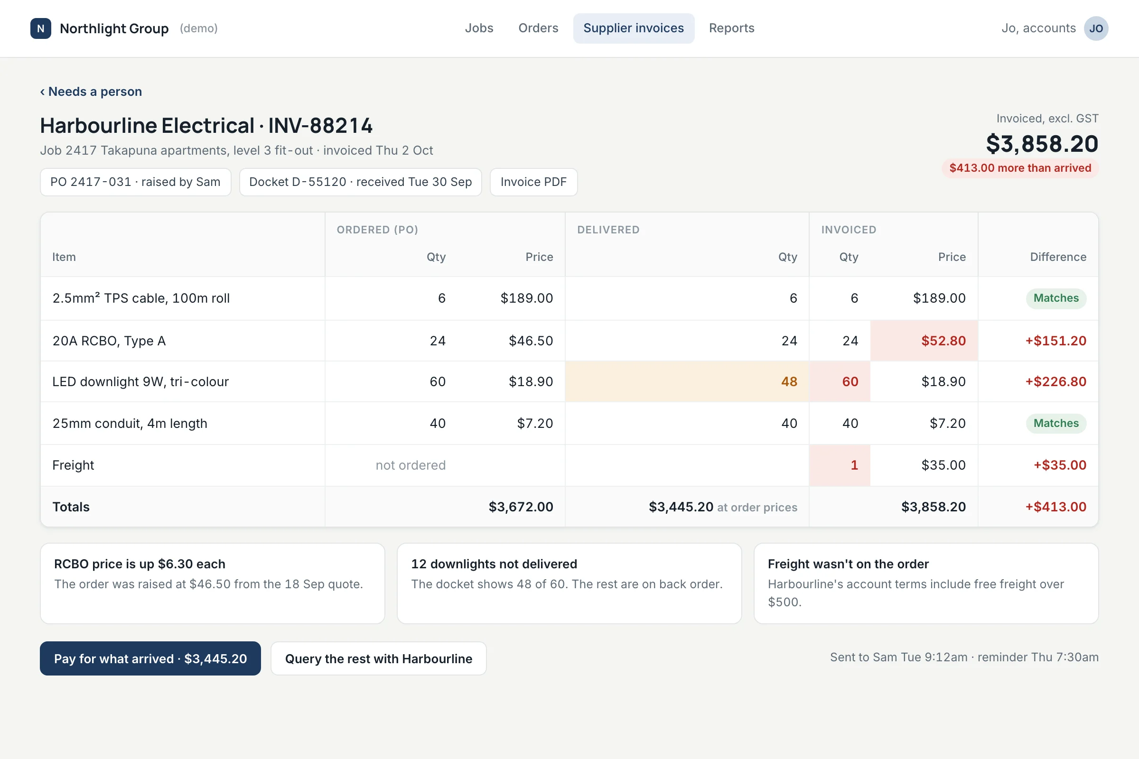The width and height of the screenshot is (1139, 759).
Task: Go to the Jobs tab
Action: (x=479, y=28)
